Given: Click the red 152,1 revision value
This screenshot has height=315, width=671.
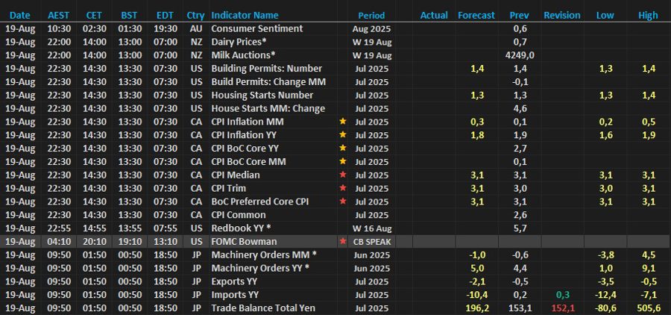Looking at the screenshot, I should pyautogui.click(x=562, y=308).
